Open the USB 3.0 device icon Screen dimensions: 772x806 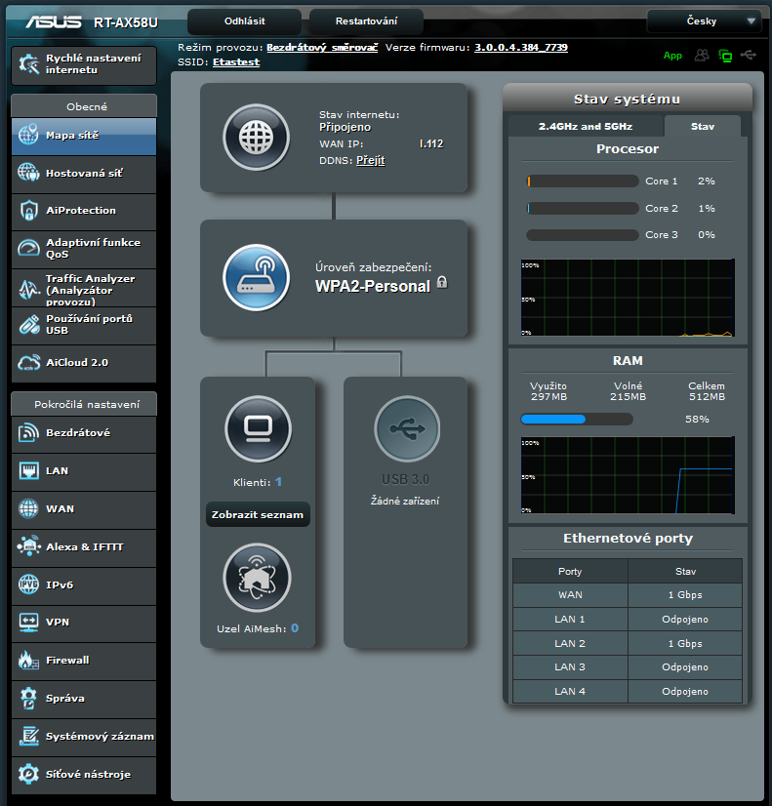tap(407, 428)
